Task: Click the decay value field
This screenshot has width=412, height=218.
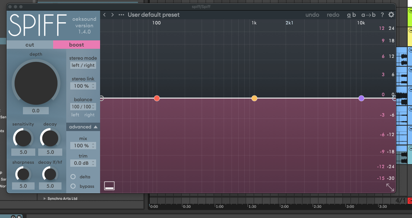Action: click(x=50, y=152)
